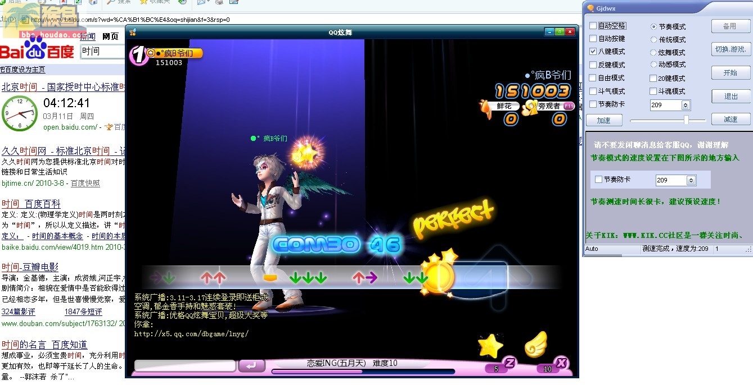Viewport: 753px width, 385px height.
Task: Click the 把百度设为主页 link
Action: 22,70
